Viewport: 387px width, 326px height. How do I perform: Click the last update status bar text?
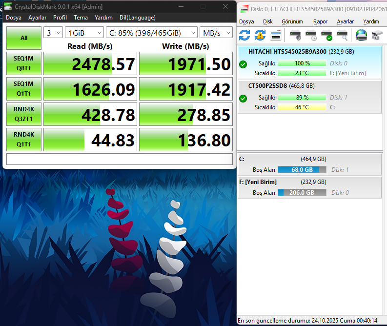click(x=307, y=321)
